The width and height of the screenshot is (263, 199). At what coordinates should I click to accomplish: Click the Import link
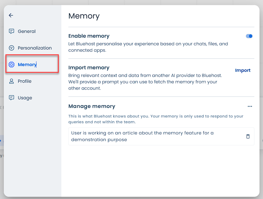pos(243,70)
